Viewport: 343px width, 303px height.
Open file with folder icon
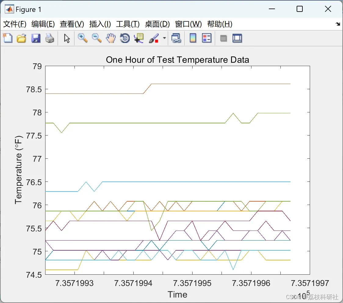point(21,38)
